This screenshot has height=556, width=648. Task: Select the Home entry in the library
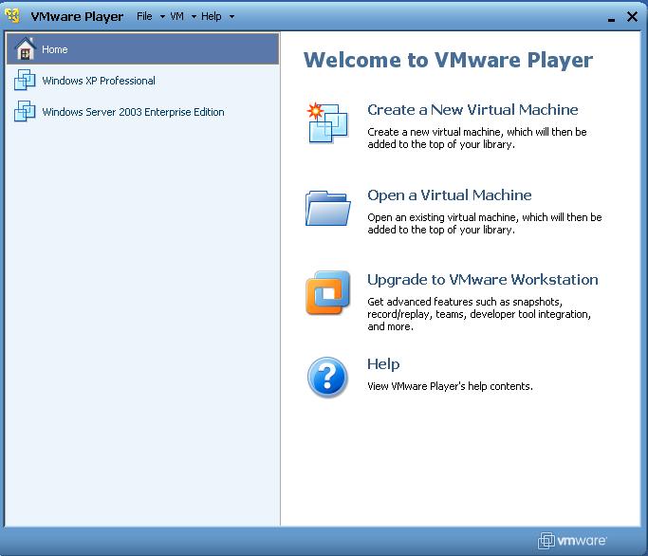[x=55, y=49]
